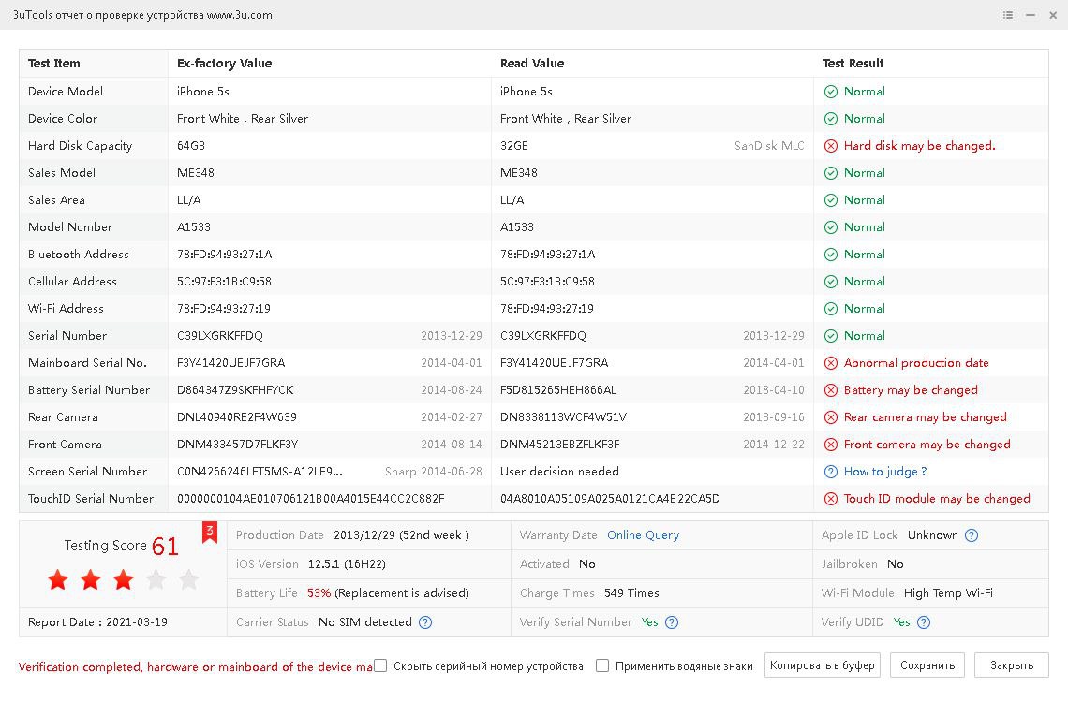This screenshot has height=701, width=1068.
Task: Click the check icon in the Model Number row
Action: [x=830, y=228]
